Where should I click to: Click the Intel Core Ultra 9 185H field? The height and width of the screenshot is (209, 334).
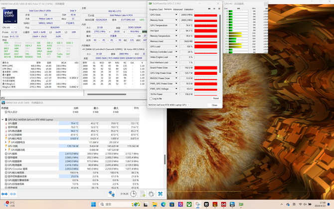[40, 10]
